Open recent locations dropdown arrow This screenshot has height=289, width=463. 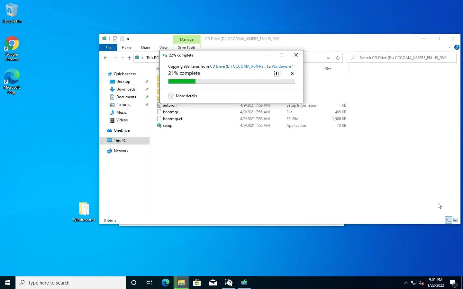[123, 58]
